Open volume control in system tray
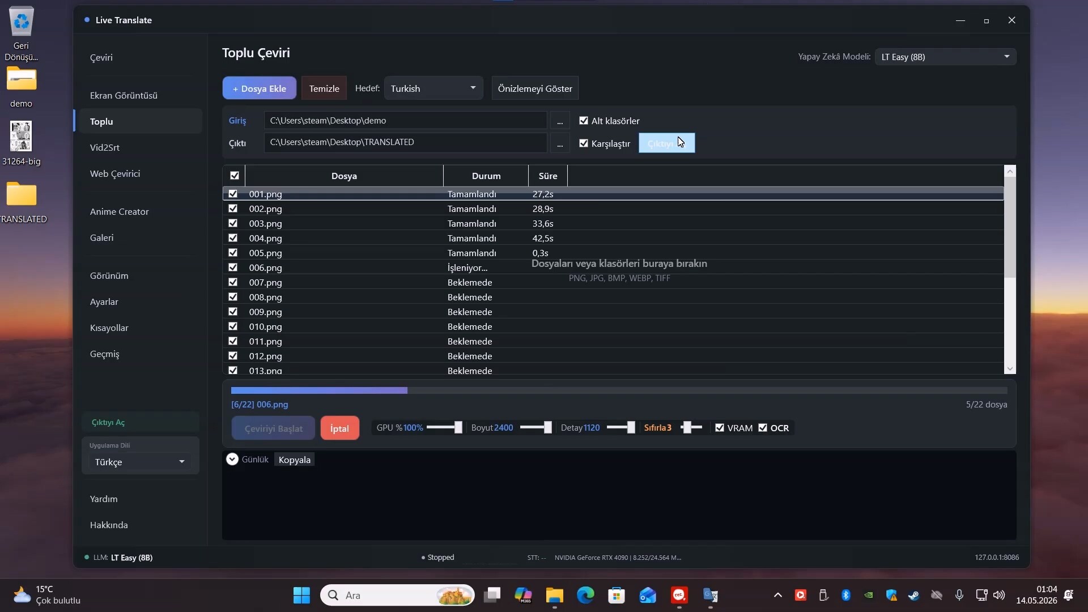This screenshot has height=612, width=1088. coord(999,595)
